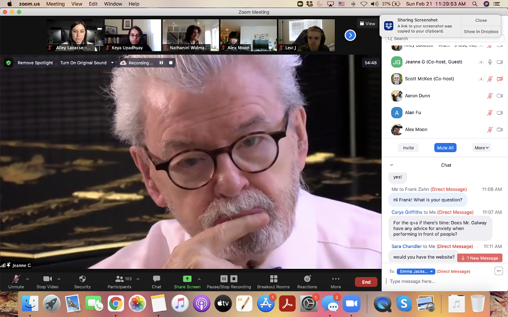Click Sara Chandler sender name in chat

[x=406, y=246]
